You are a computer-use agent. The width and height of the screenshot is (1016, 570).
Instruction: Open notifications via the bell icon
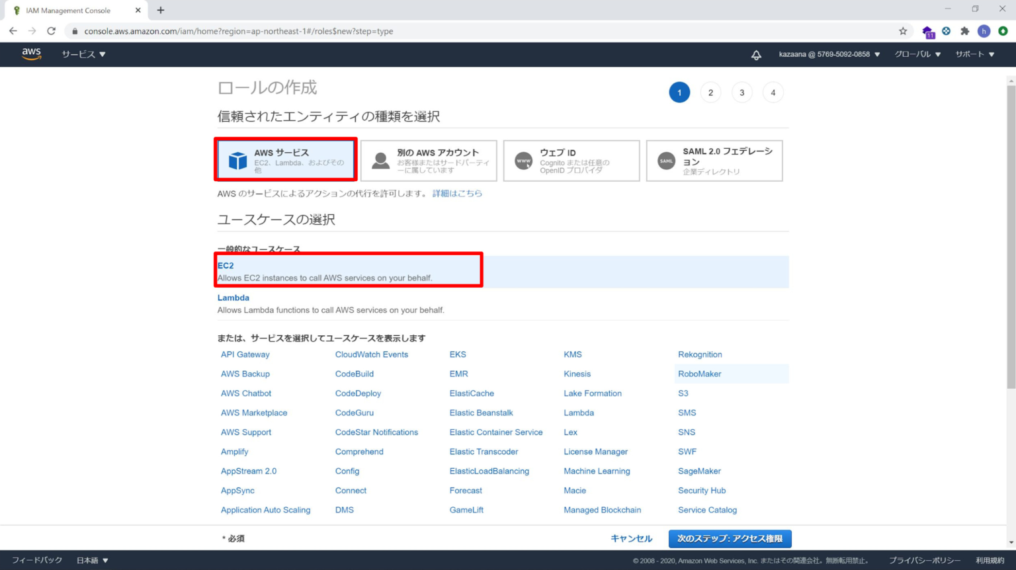tap(756, 55)
